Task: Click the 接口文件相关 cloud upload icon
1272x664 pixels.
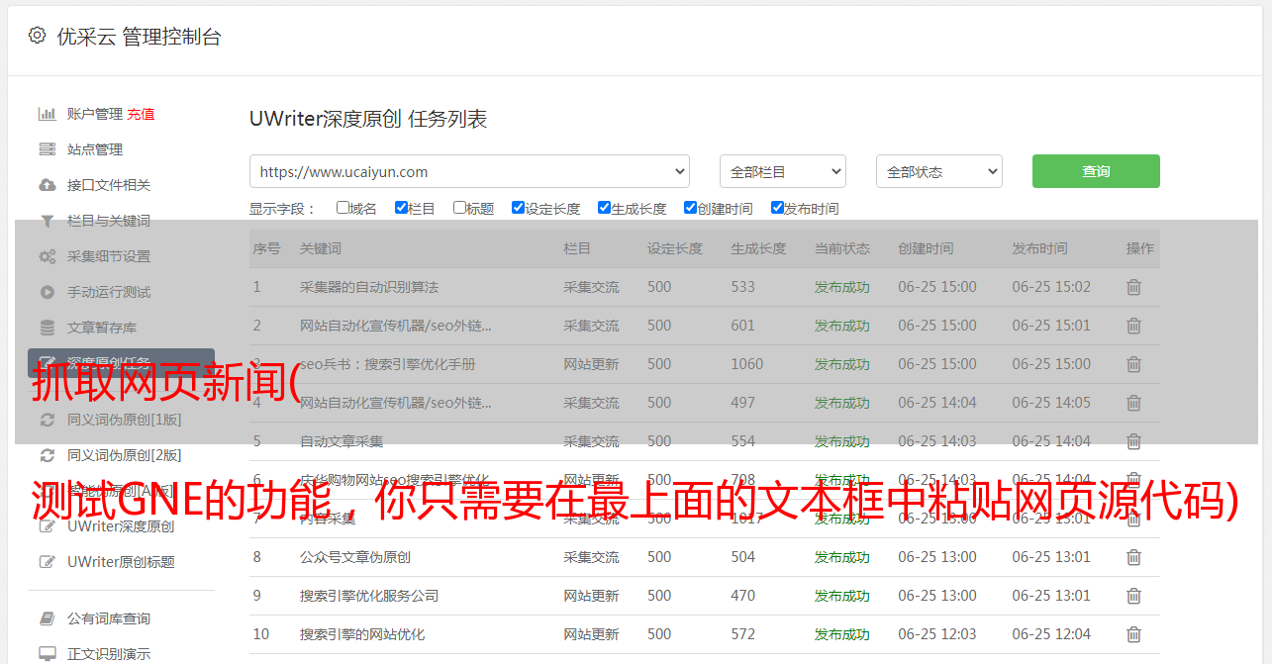Action: tap(47, 185)
